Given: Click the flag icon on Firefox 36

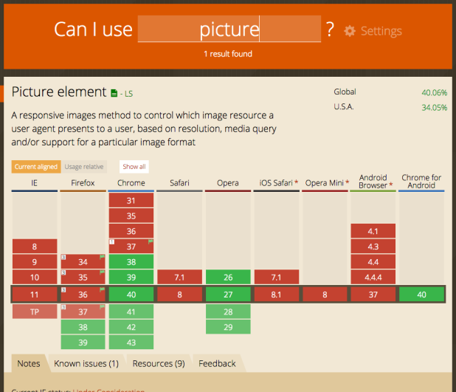Looking at the screenshot, I should coord(102,289).
